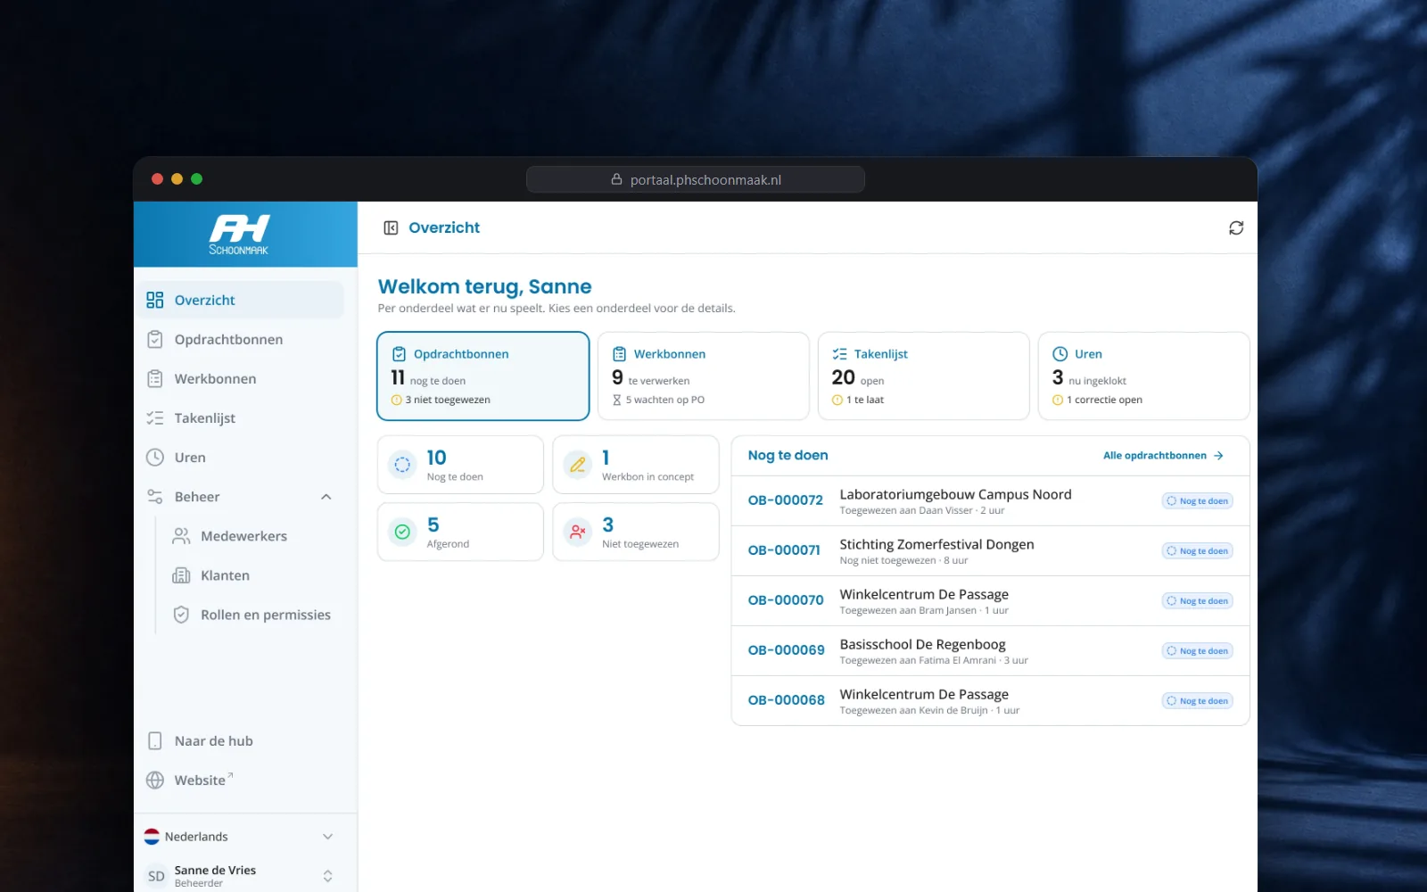This screenshot has width=1427, height=892.
Task: Click the green check icon on Afgerond tile
Action: (402, 532)
